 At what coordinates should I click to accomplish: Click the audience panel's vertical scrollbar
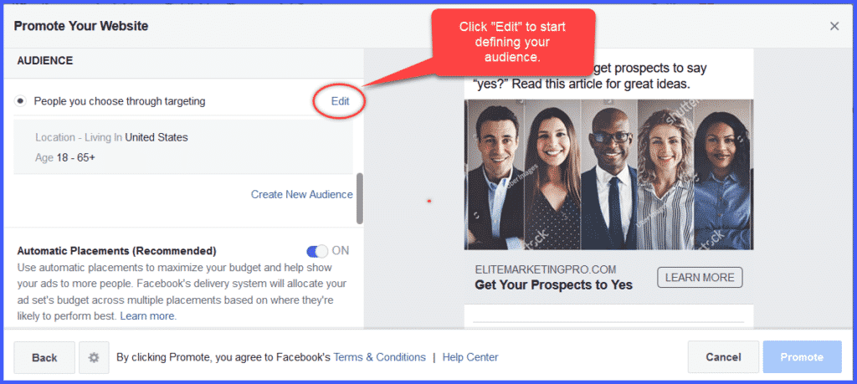pos(360,199)
